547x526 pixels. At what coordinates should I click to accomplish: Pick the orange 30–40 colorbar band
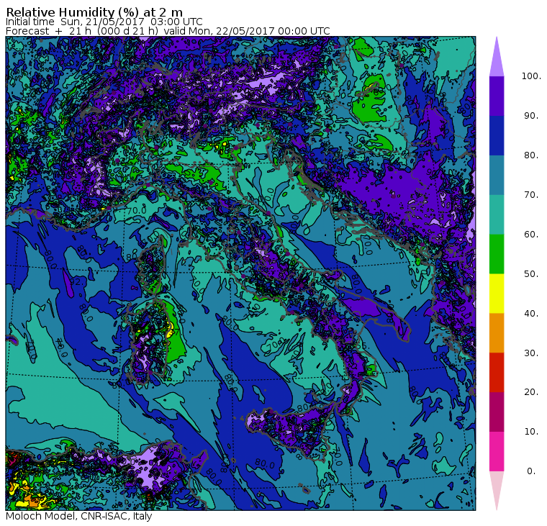click(x=497, y=333)
